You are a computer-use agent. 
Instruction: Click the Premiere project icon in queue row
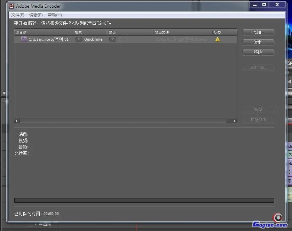click(x=24, y=39)
